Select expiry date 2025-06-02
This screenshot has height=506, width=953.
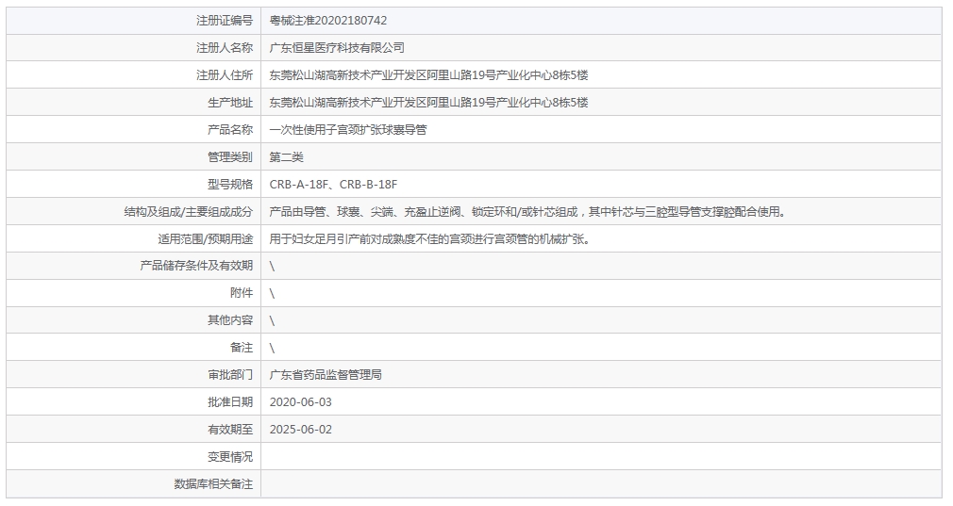point(301,430)
